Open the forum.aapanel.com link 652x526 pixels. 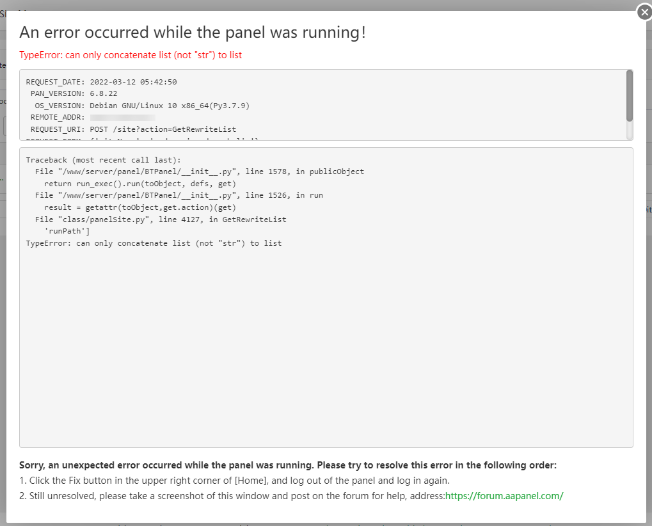(504, 496)
